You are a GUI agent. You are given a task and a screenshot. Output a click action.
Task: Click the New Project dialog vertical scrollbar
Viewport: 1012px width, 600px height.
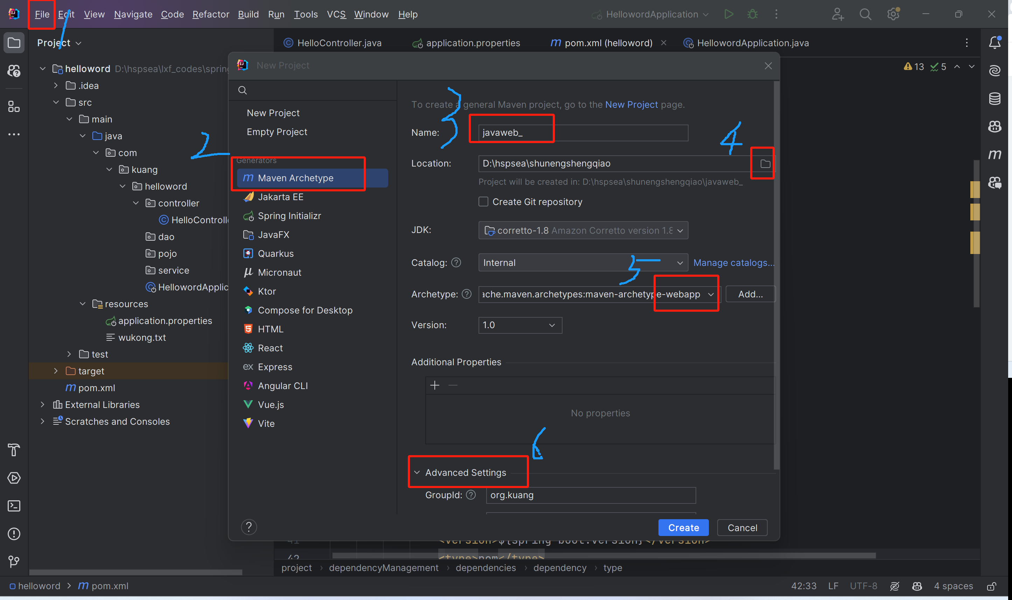[776, 275]
